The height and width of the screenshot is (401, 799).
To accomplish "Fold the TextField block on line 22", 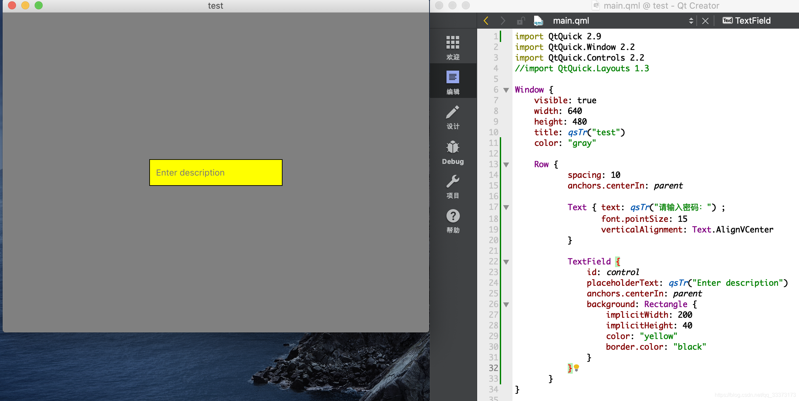I will click(x=506, y=262).
